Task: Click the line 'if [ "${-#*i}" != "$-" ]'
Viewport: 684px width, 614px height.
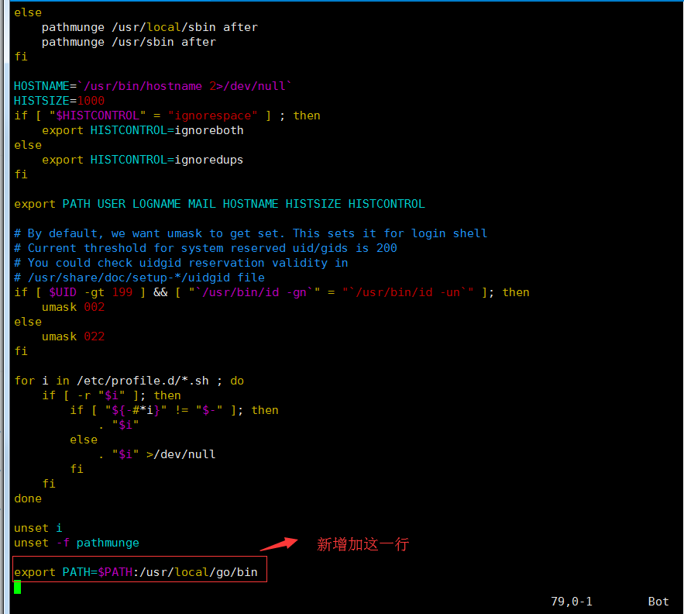Action: coord(174,410)
